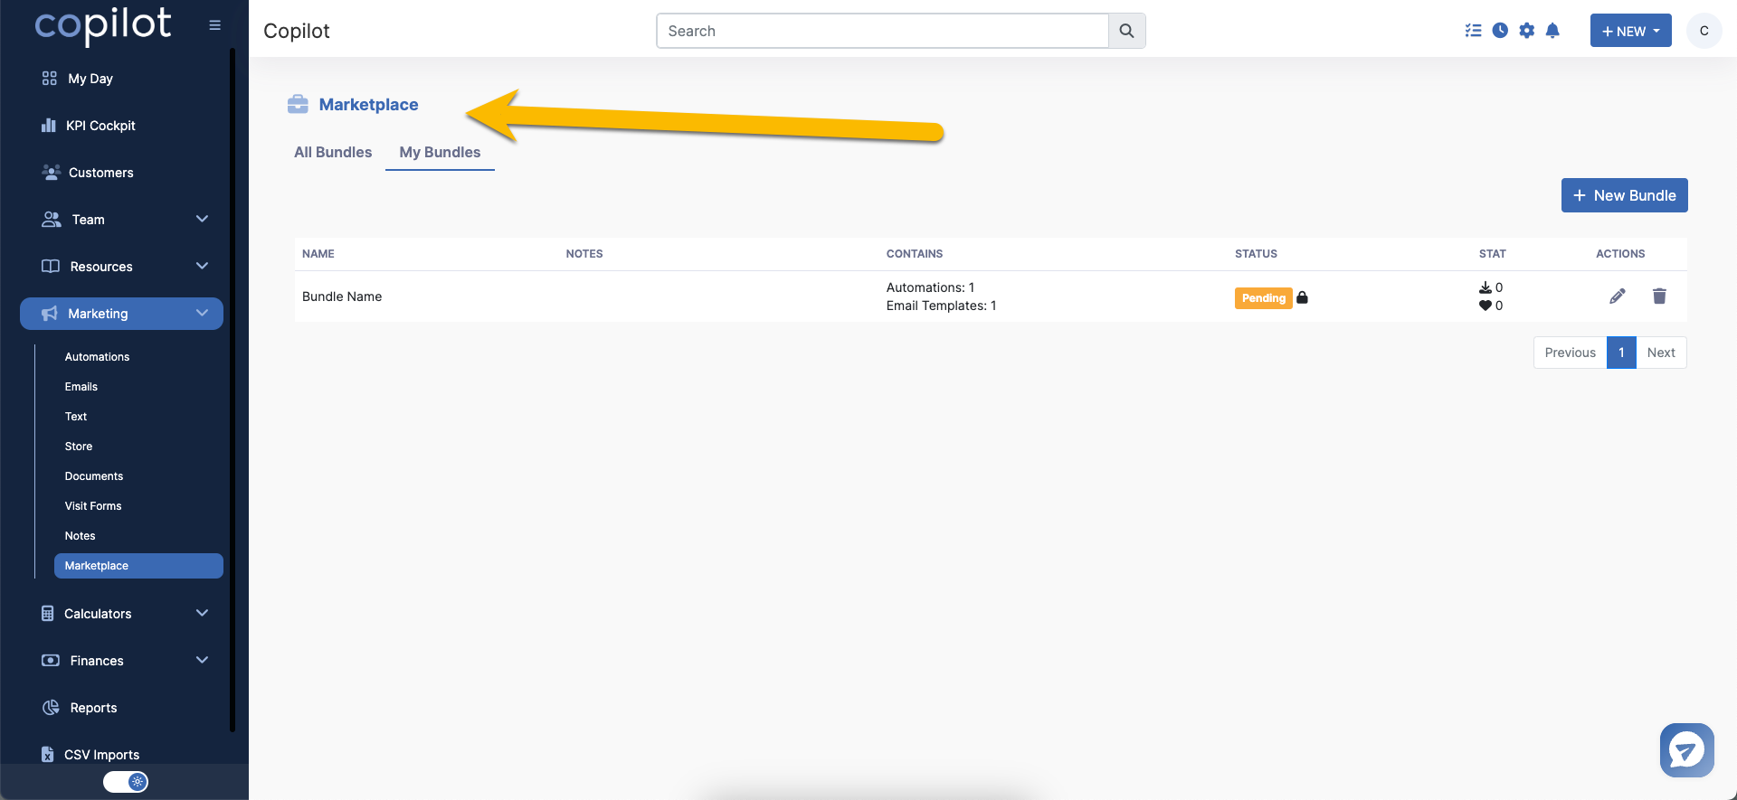The width and height of the screenshot is (1737, 800).
Task: Click the download count icon
Action: pyautogui.click(x=1485, y=287)
